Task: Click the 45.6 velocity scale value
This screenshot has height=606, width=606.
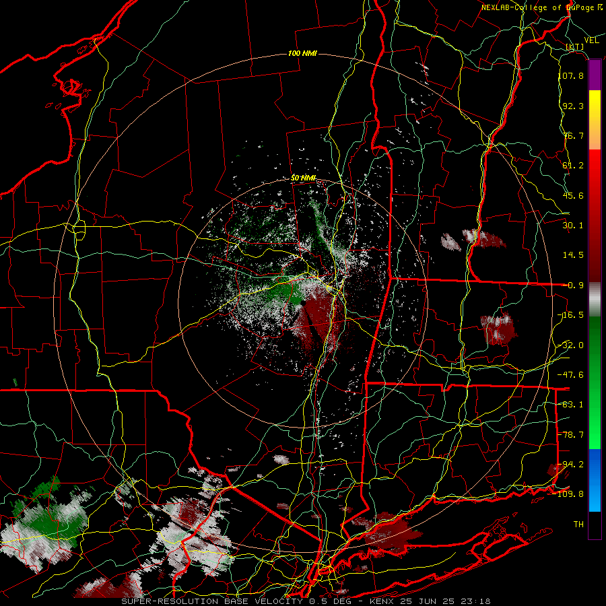Action: [573, 195]
